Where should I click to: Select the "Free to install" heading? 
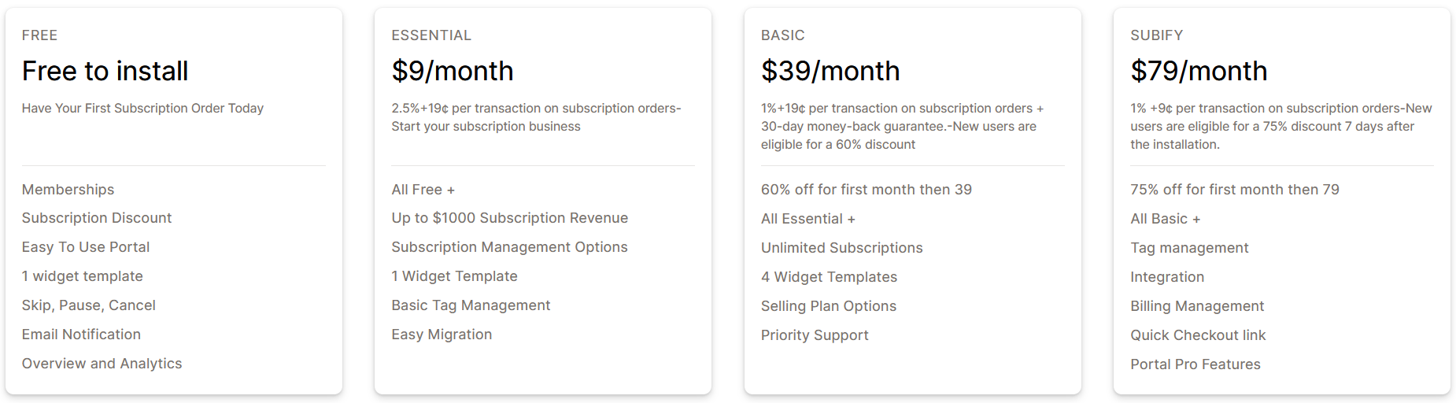(x=105, y=71)
